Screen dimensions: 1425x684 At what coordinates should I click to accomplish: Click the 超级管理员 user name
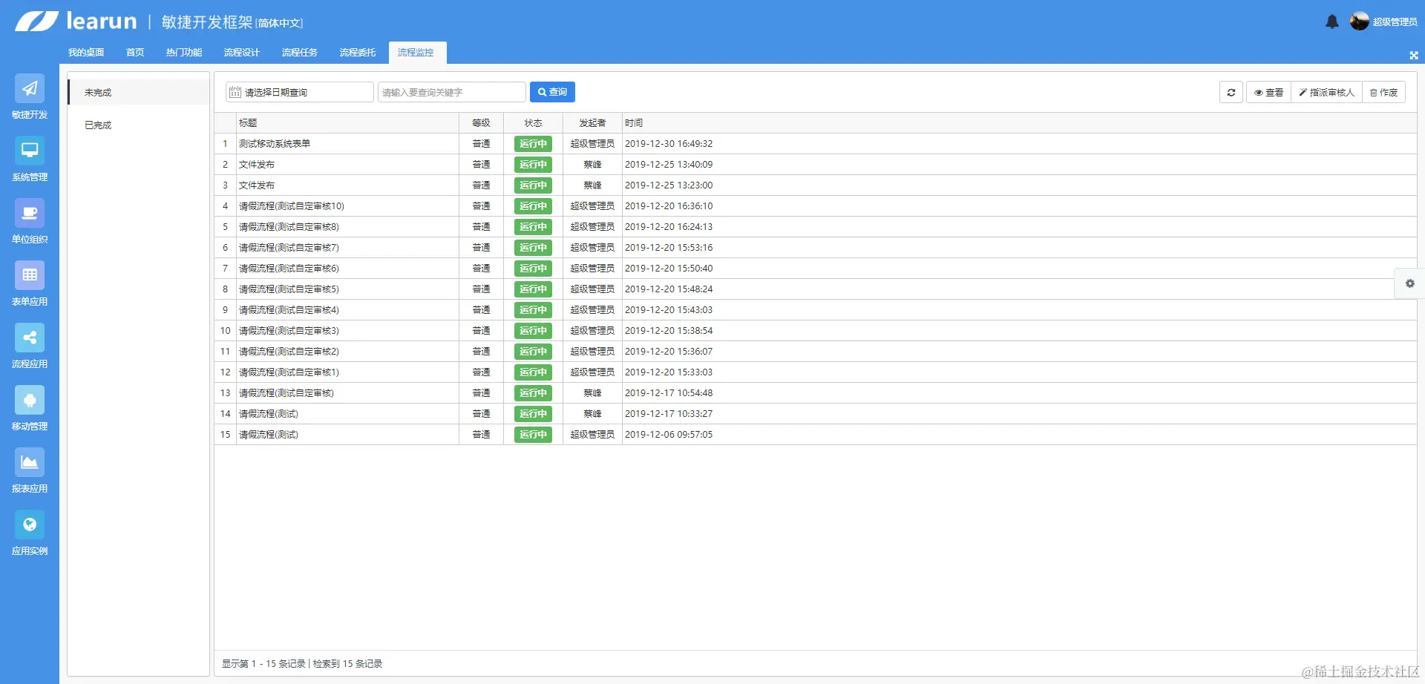1395,22
